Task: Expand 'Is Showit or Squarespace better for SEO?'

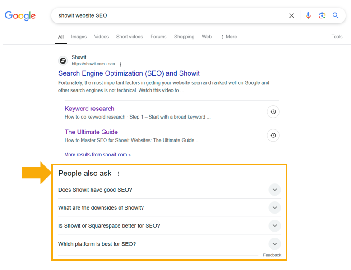Action: click(170, 226)
